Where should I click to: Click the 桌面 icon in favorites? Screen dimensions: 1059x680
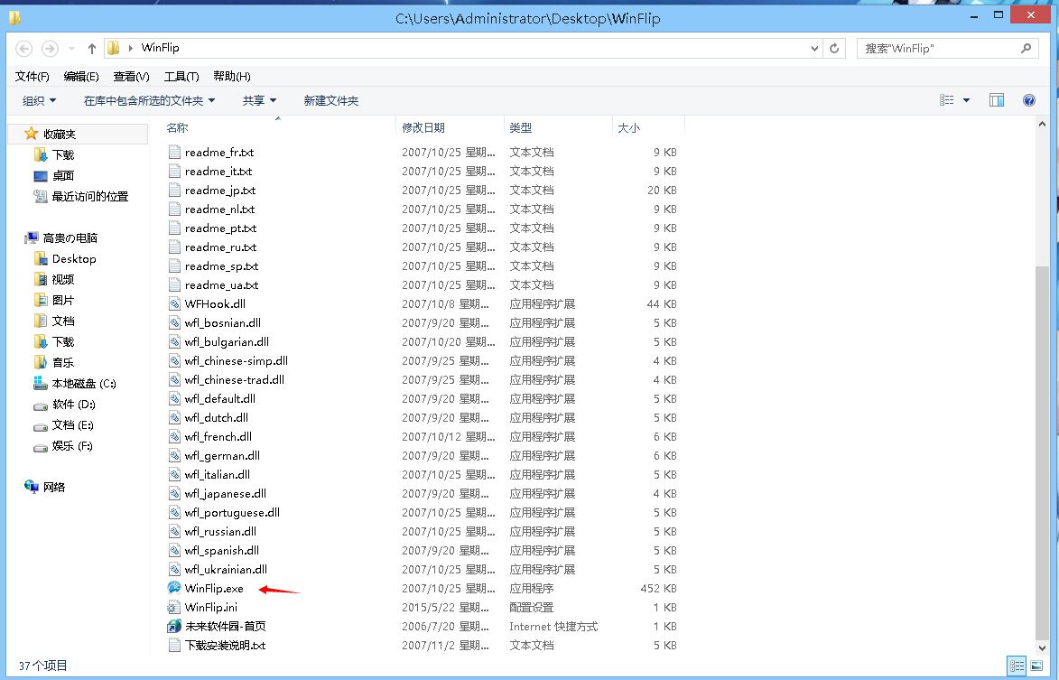coord(41,175)
